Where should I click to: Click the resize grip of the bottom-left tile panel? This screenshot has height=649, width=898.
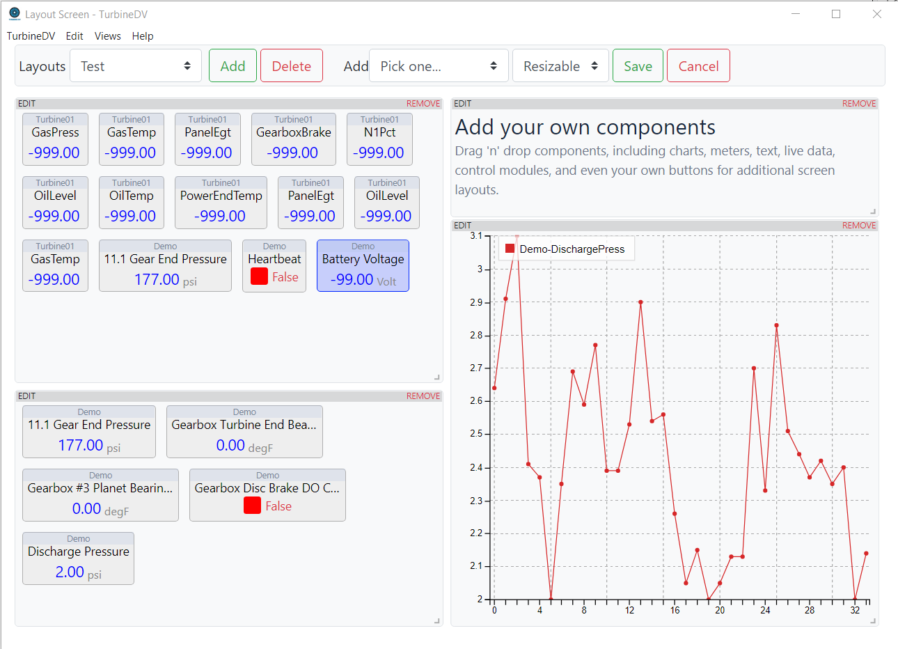438,620
